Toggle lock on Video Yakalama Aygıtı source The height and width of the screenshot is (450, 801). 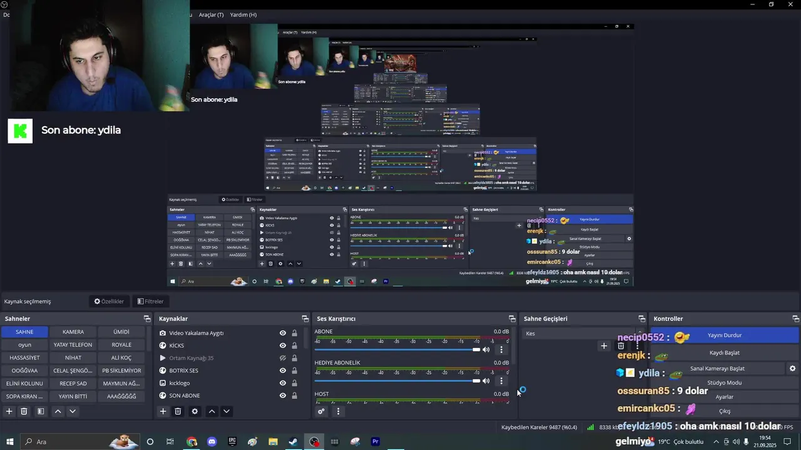(294, 333)
